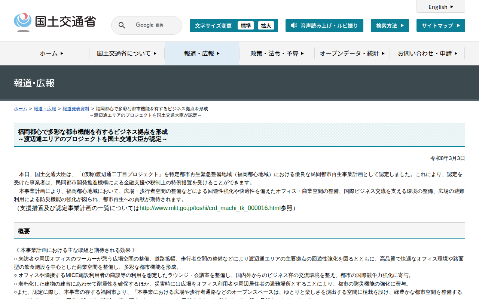Expand the オープンデータ・統計 menu
The image size is (479, 299).
[x=352, y=53]
